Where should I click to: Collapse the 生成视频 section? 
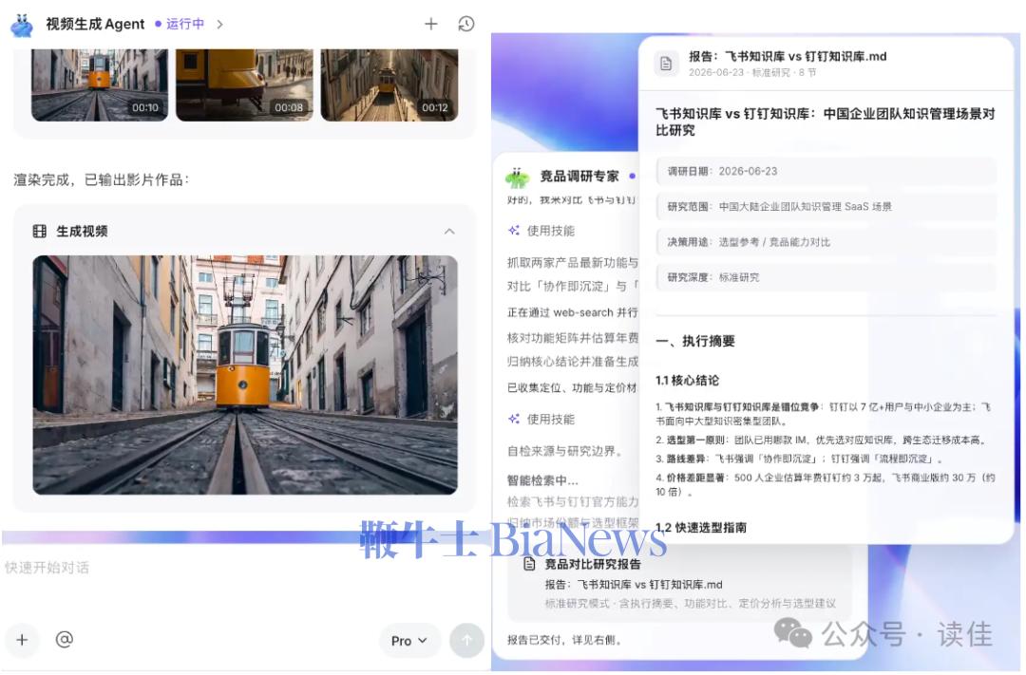[x=449, y=232]
